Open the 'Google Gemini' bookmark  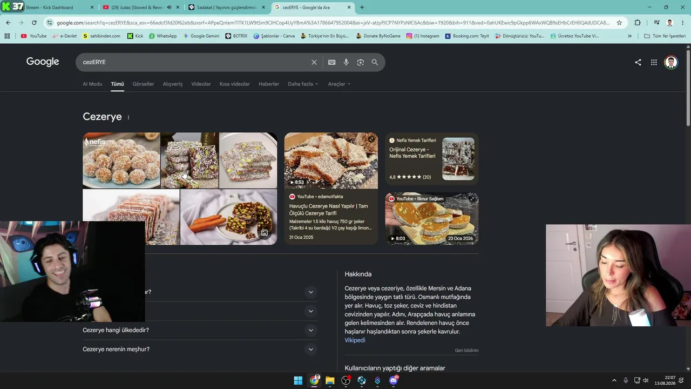pos(201,36)
